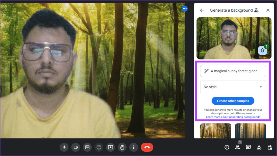The image size is (277, 156).
Task: Show the people panel
Action: (238, 147)
